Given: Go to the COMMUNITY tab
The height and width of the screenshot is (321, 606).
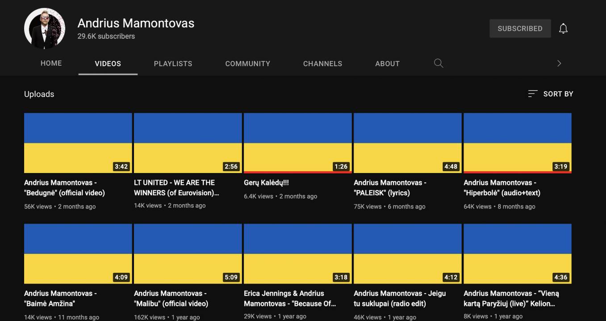Looking at the screenshot, I should tap(248, 64).
